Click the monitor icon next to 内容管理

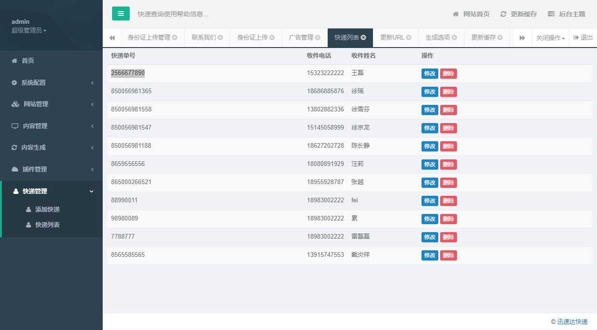tap(15, 126)
